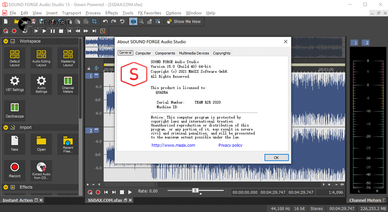Collapse the Effects section
The height and width of the screenshot is (212, 388).
[6, 187]
